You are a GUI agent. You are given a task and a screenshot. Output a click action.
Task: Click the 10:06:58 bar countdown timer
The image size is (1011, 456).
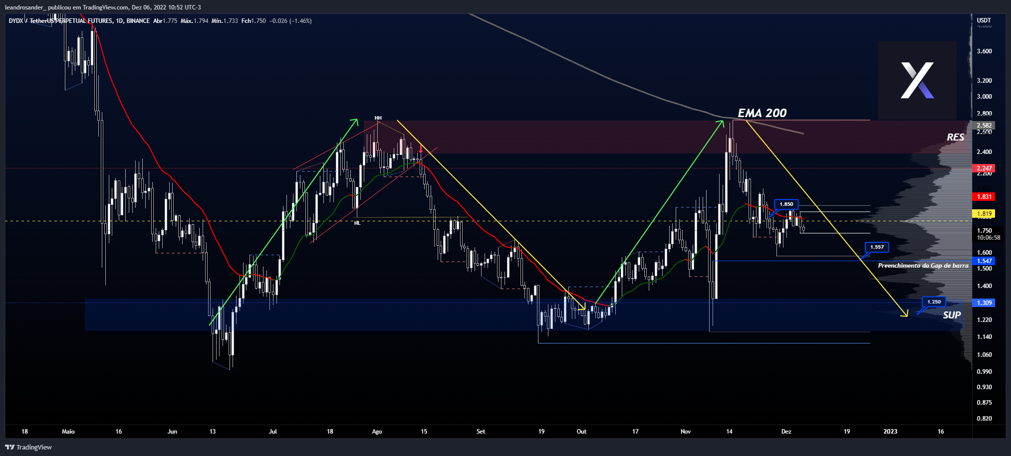[988, 238]
